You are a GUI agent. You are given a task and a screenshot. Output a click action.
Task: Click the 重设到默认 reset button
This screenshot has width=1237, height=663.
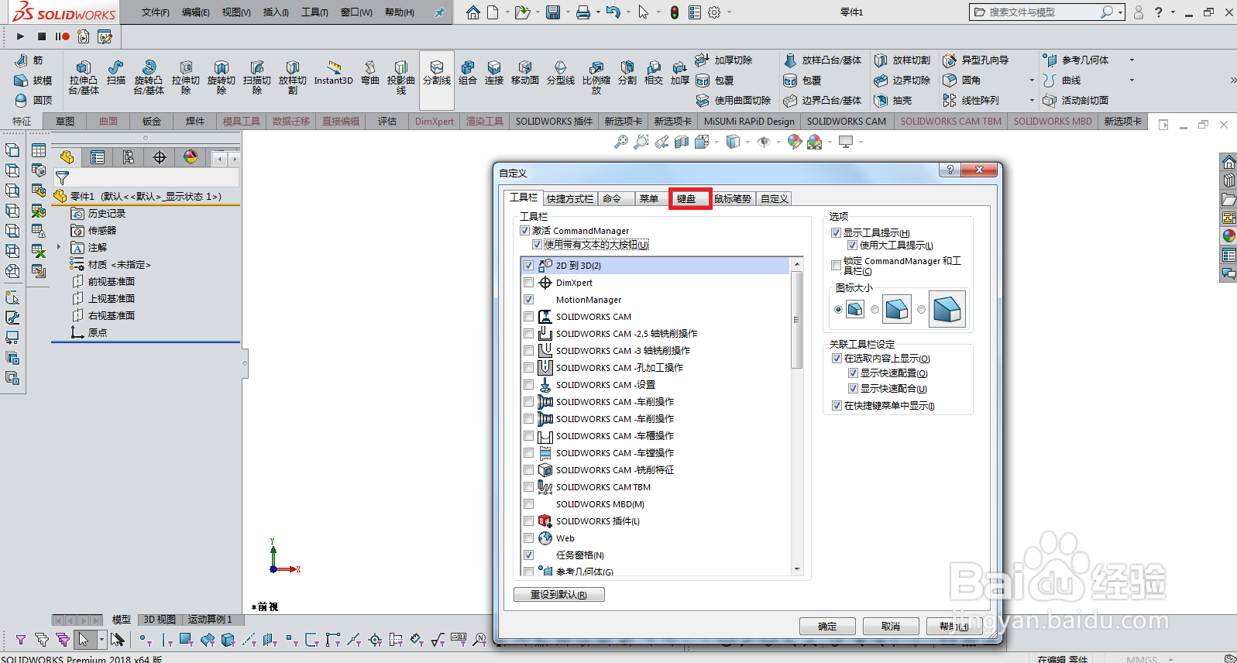tap(558, 595)
